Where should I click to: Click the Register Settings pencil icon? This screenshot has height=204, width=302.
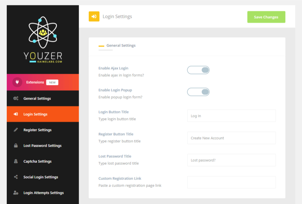coord(16,130)
